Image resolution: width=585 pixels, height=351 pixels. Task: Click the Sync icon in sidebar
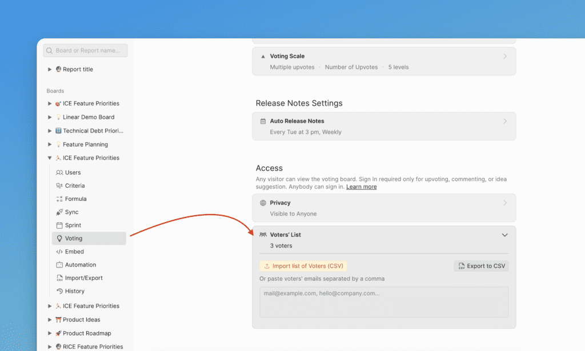(x=59, y=212)
